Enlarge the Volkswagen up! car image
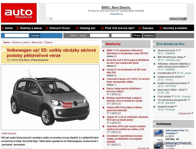196x149 pixels. point(50,97)
